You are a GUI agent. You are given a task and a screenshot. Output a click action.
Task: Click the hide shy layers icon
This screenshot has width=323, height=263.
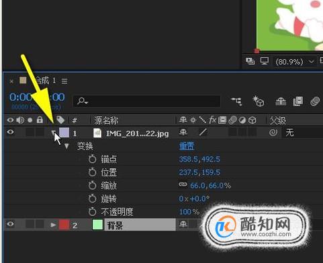click(x=281, y=102)
